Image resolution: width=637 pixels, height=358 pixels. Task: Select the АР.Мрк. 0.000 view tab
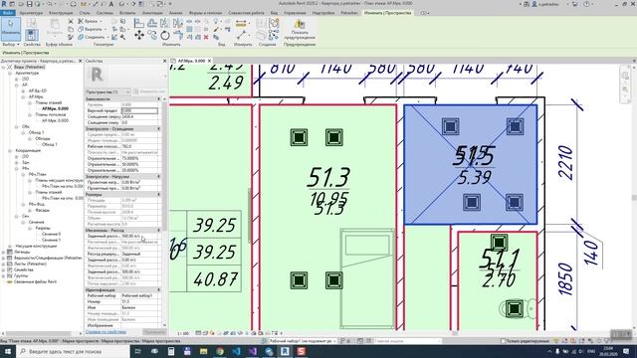coord(191,61)
